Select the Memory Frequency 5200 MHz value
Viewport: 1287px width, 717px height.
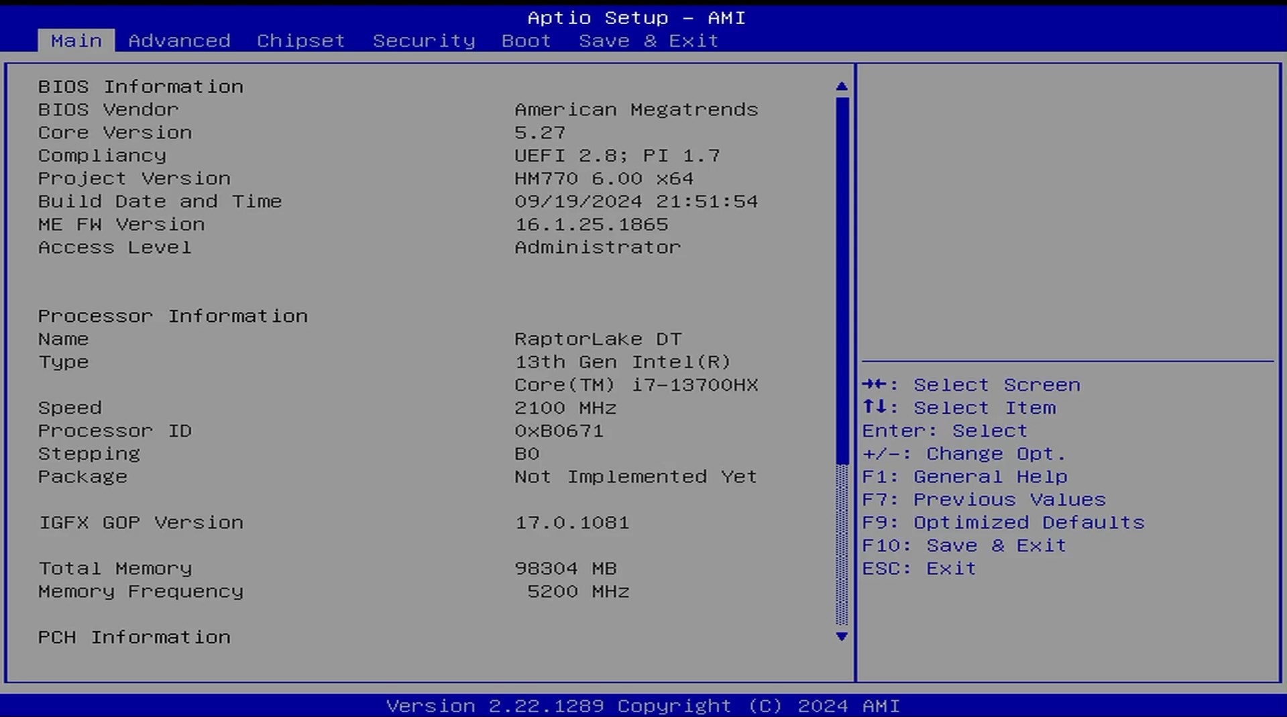pyautogui.click(x=577, y=592)
